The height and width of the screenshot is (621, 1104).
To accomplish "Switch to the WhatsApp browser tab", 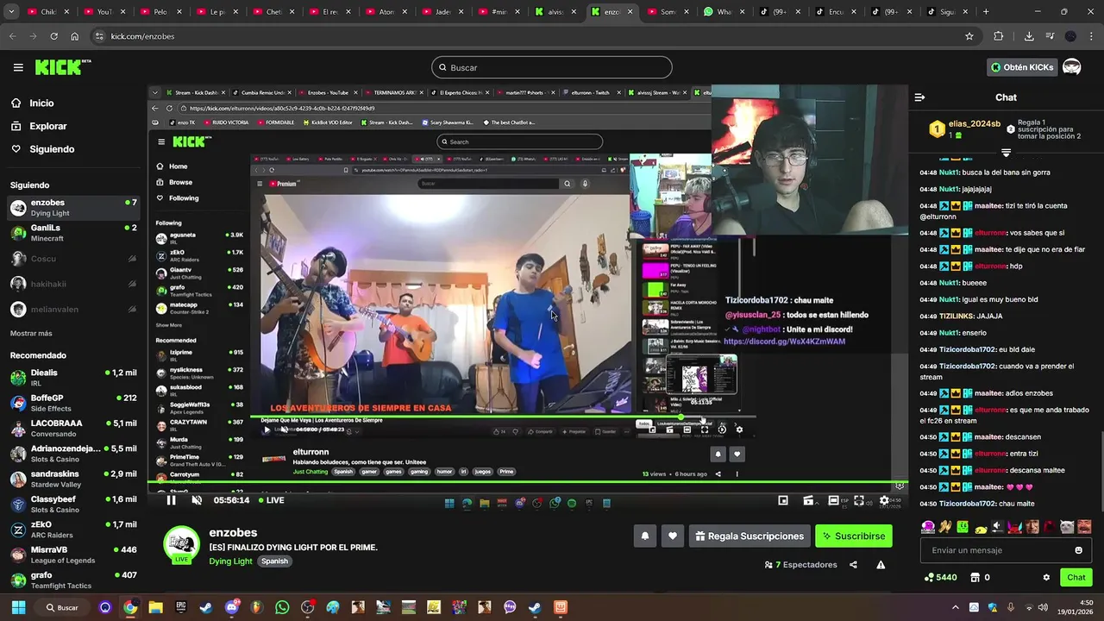I will tap(724, 12).
